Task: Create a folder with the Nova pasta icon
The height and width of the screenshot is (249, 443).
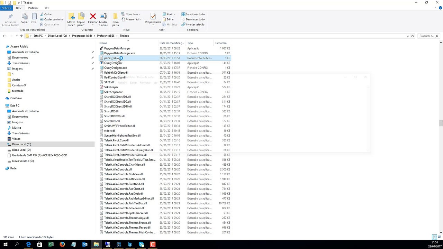Action: [116, 16]
